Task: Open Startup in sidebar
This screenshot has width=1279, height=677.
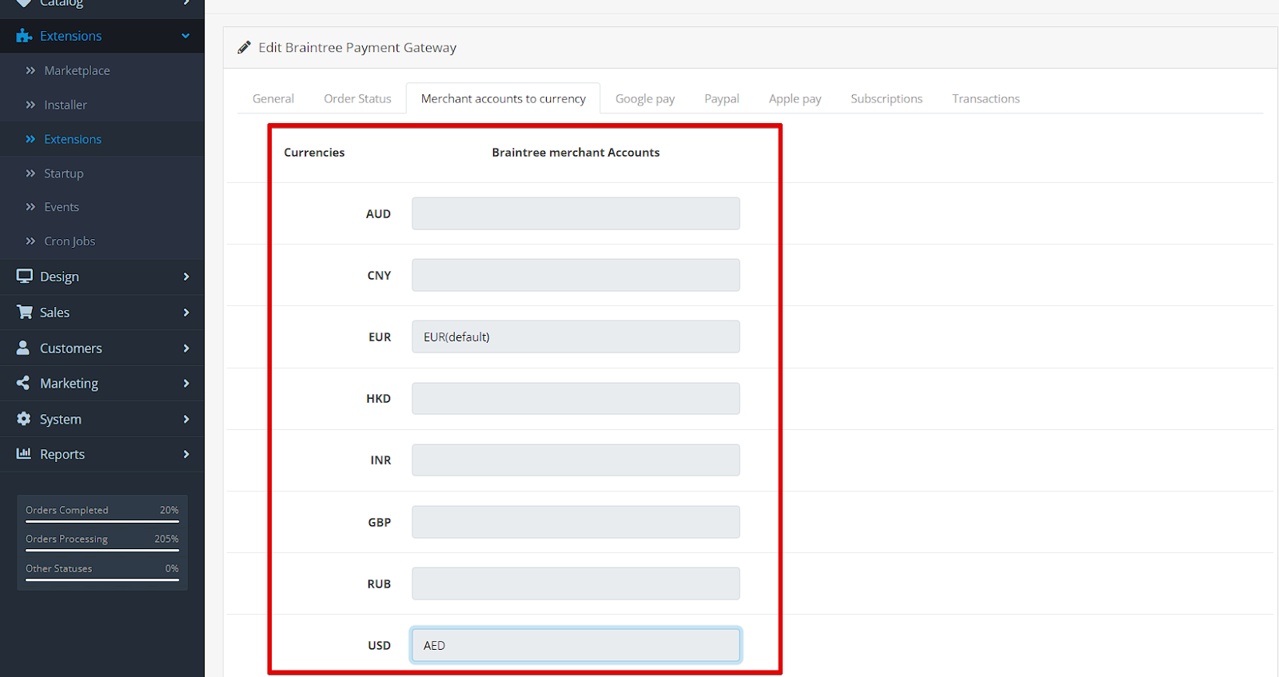Action: pos(64,173)
